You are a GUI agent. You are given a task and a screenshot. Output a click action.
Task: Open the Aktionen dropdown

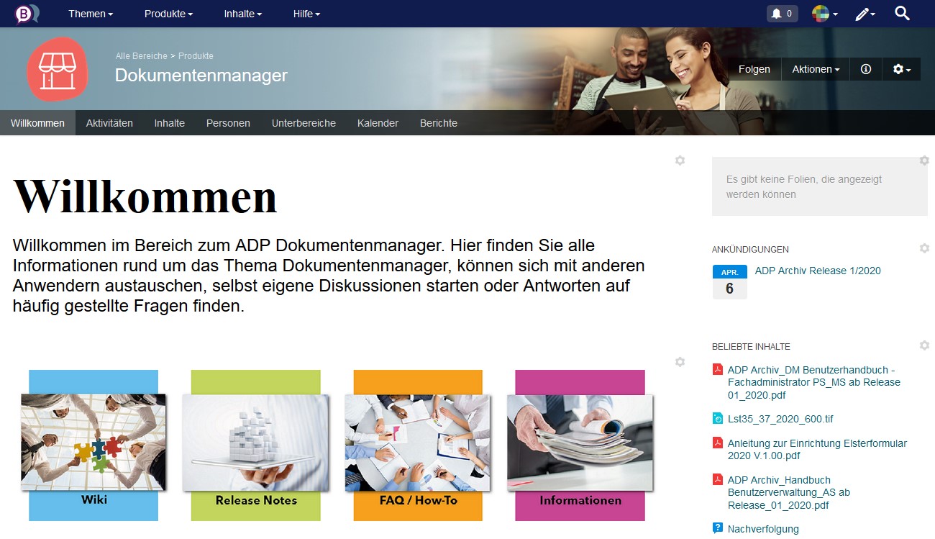(816, 69)
